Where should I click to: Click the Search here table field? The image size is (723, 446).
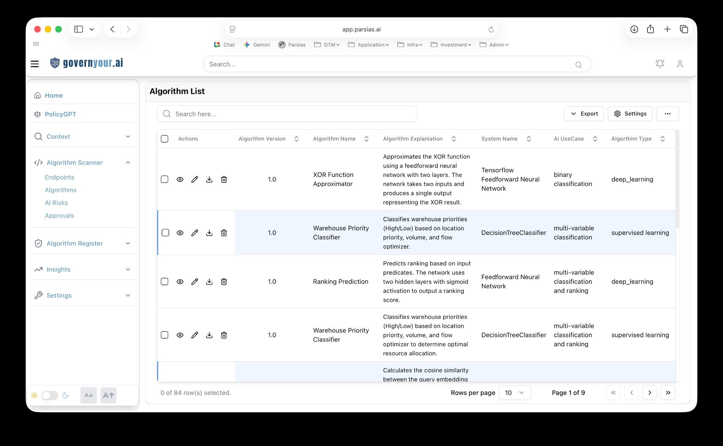(x=287, y=114)
